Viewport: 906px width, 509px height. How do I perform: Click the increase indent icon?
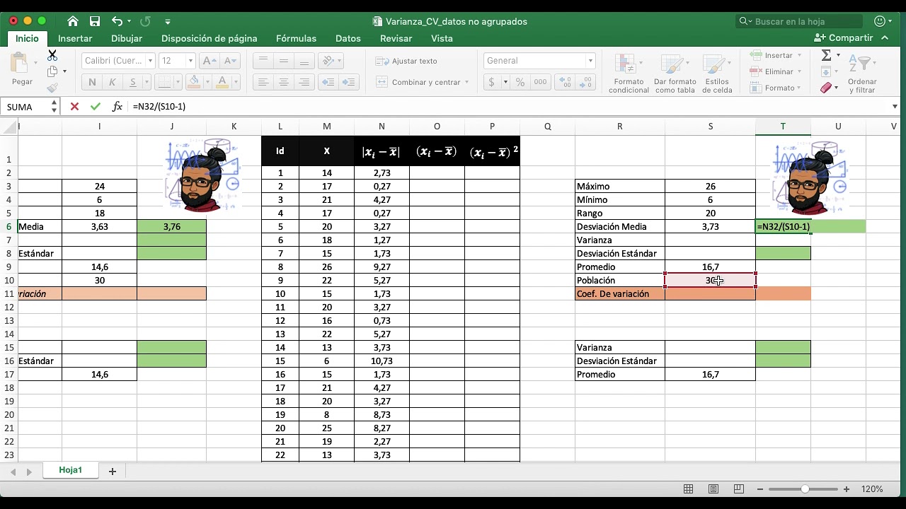coord(348,82)
